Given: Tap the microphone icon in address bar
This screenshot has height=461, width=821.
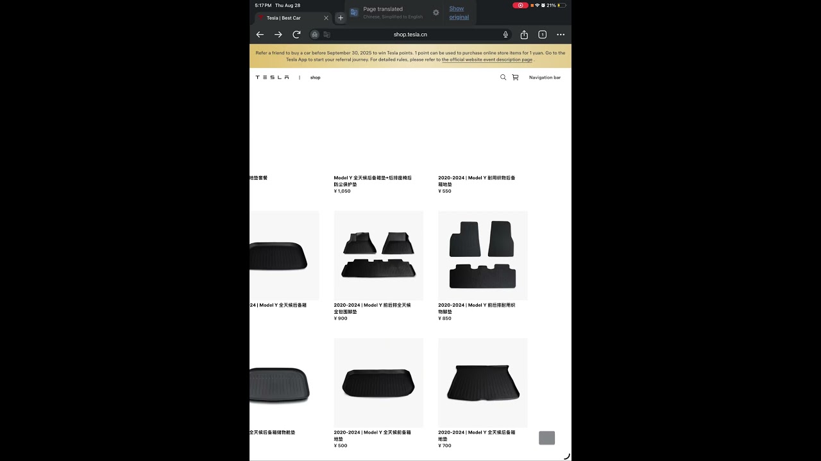Looking at the screenshot, I should pos(505,35).
